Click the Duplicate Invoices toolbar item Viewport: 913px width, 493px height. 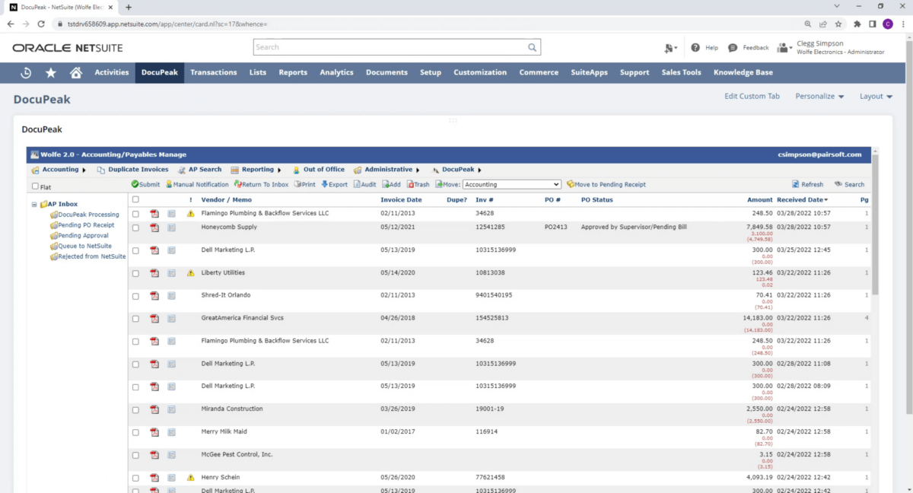pos(132,170)
